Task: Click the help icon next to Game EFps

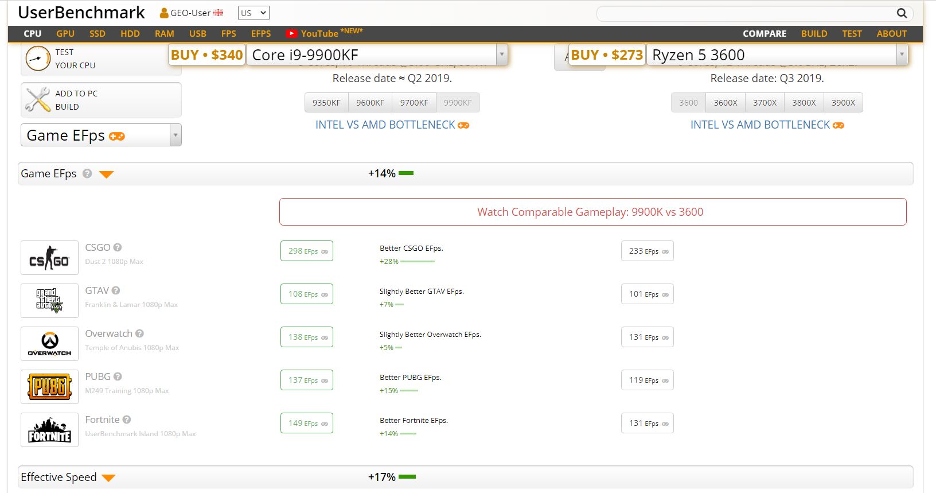Action: pos(87,173)
